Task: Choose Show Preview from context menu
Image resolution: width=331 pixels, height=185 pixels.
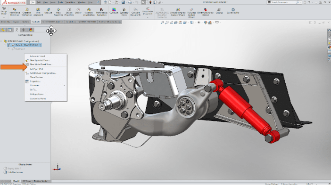Action: (36, 77)
